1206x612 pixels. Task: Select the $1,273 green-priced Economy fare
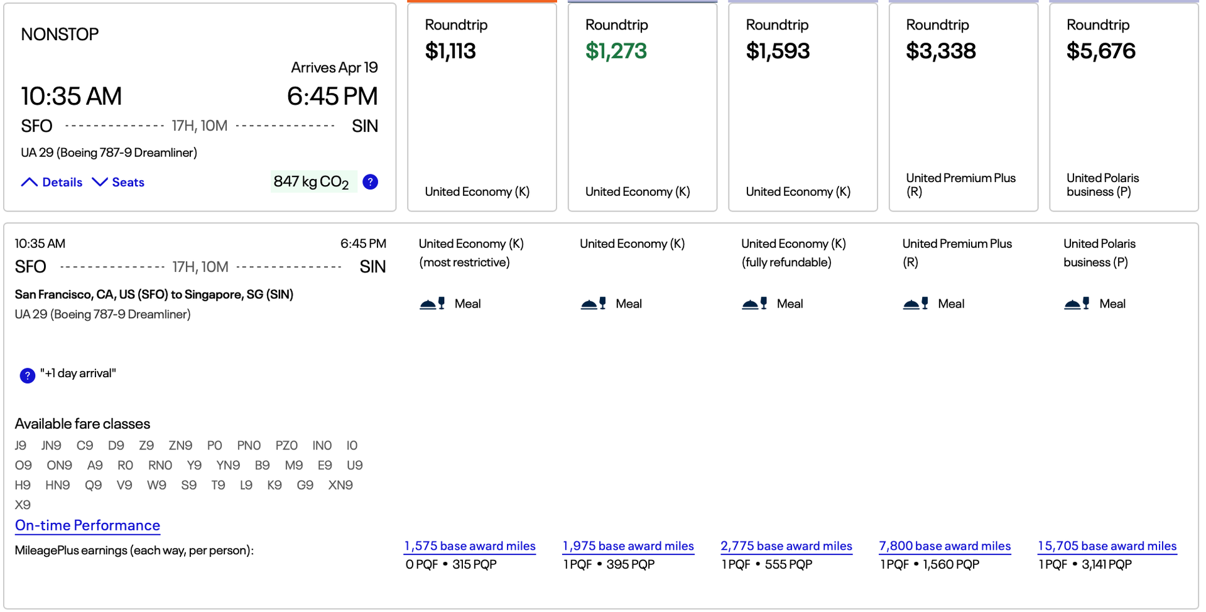[x=642, y=107]
